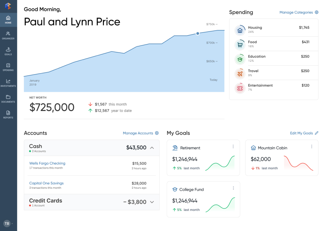Open Mountain Cabin goal options menu
Viewport: 324px width, 231px height.
[312, 147]
